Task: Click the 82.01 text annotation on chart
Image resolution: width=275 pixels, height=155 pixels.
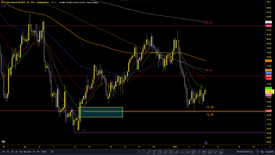Action: [209, 23]
